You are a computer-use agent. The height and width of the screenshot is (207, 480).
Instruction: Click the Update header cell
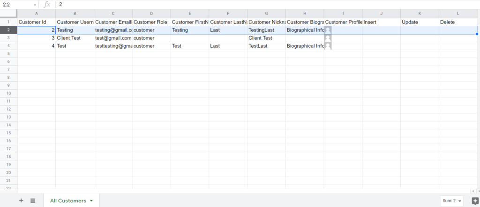tap(420, 22)
